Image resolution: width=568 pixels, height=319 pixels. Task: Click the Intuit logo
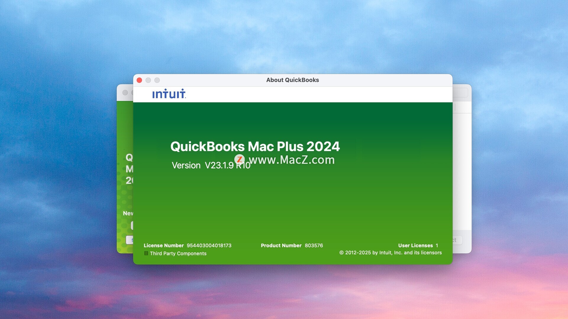click(169, 94)
